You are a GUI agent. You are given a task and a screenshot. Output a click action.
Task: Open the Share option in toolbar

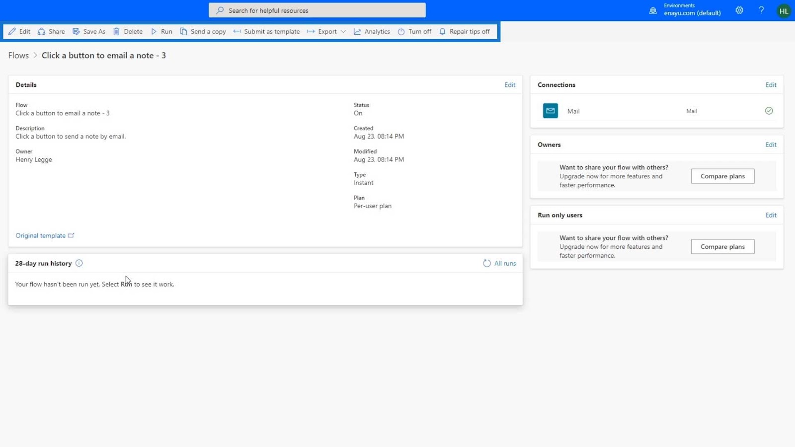pyautogui.click(x=51, y=31)
